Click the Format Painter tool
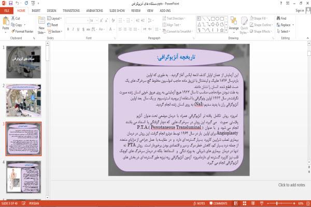The image size is (311, 207). pyautogui.click(x=22, y=31)
